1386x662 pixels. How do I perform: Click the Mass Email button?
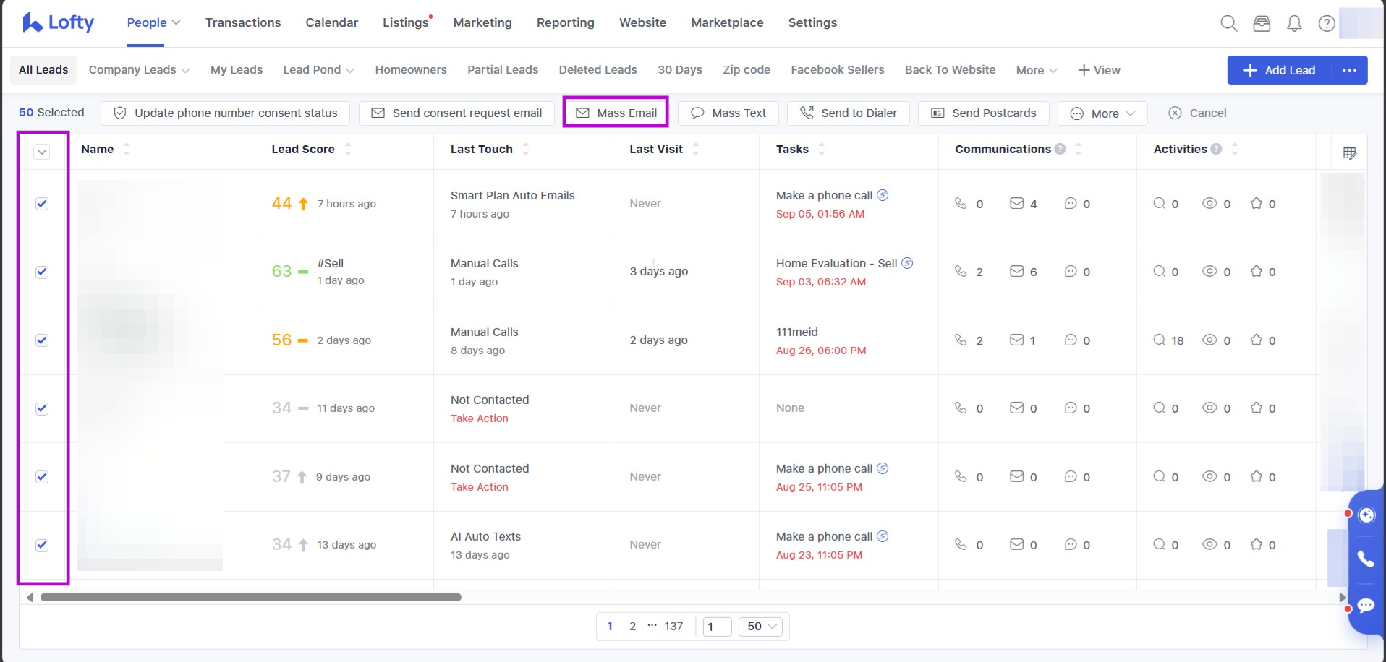tap(616, 113)
